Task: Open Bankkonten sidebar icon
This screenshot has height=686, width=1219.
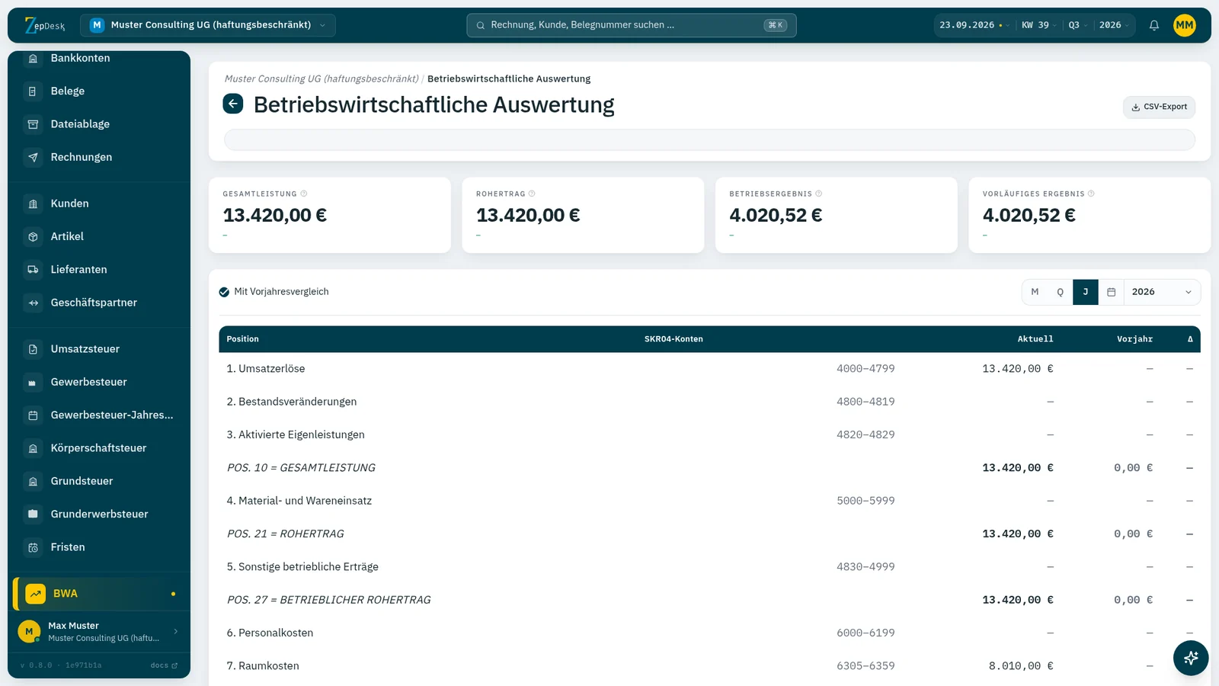Action: point(33,59)
